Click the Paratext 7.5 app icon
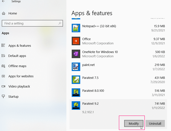Viewport: 171px width, 131px height. (x=76, y=80)
